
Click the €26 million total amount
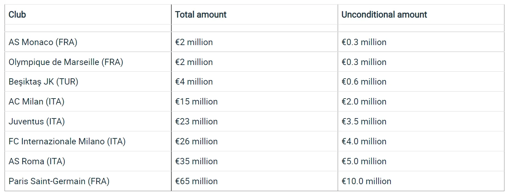196,142
